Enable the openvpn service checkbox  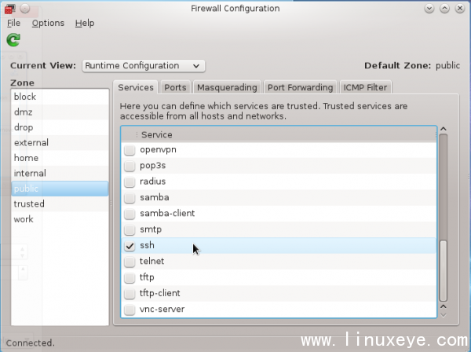click(x=130, y=150)
